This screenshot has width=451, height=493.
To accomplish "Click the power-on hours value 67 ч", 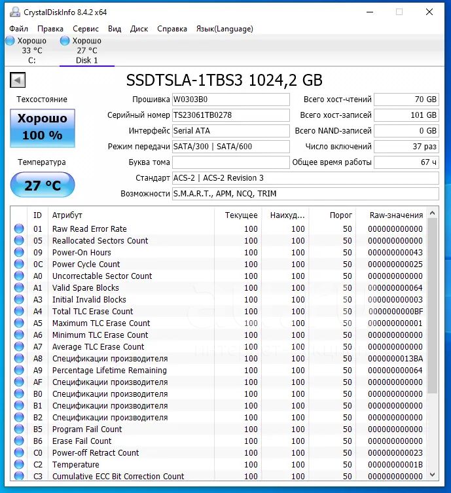I will tap(406, 162).
